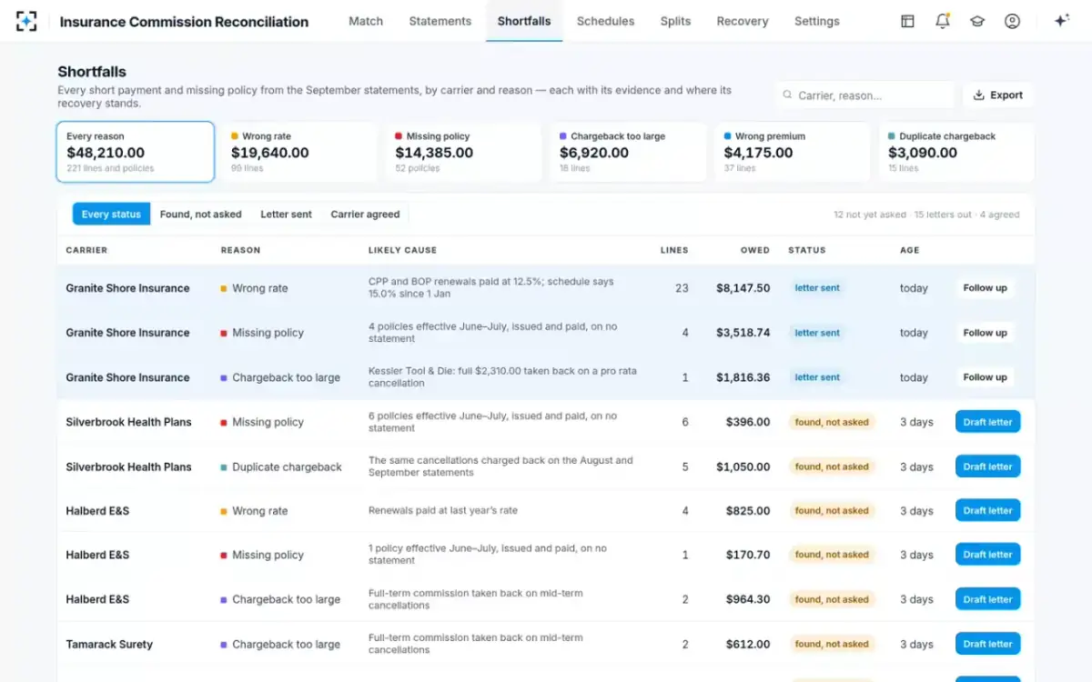Open the Recovery tab

pos(743,21)
